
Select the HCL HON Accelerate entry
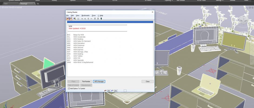point(76,37)
